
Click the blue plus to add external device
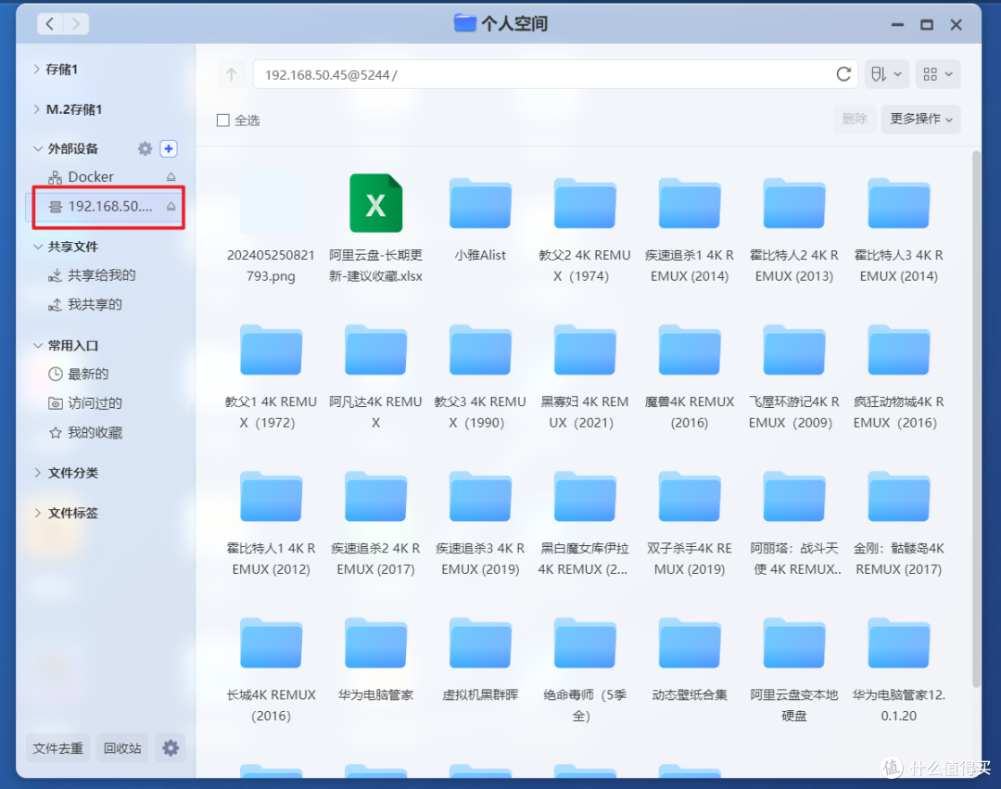[169, 148]
